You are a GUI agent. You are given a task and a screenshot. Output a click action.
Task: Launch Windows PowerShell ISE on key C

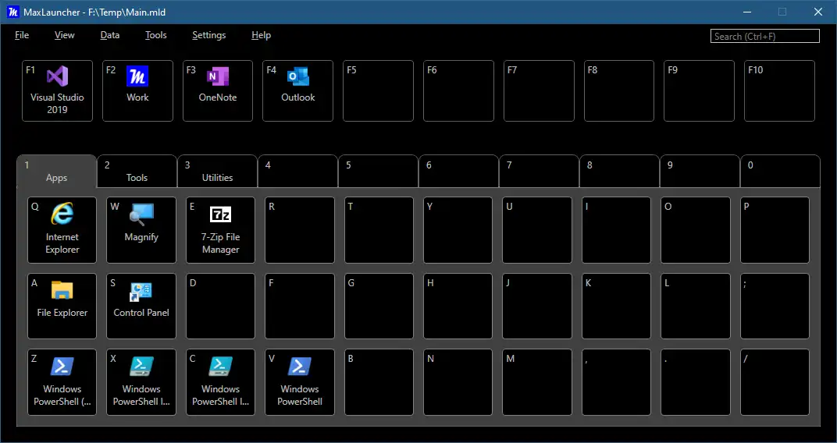[220, 382]
